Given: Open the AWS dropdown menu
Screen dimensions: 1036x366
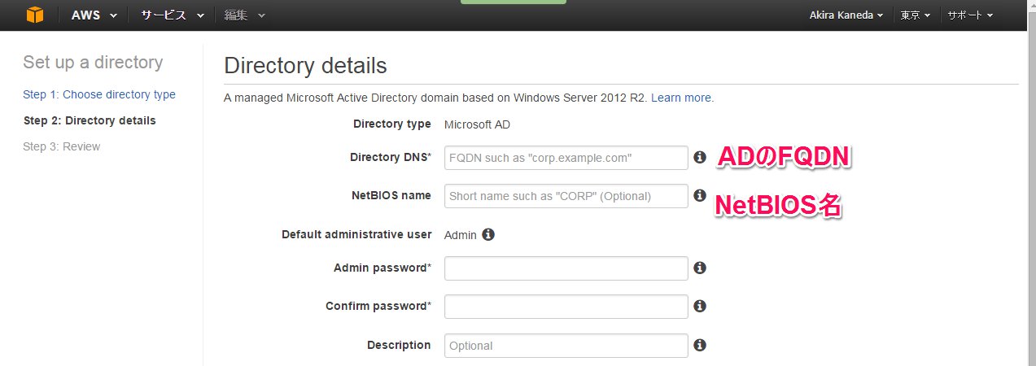Looking at the screenshot, I should click(x=94, y=15).
